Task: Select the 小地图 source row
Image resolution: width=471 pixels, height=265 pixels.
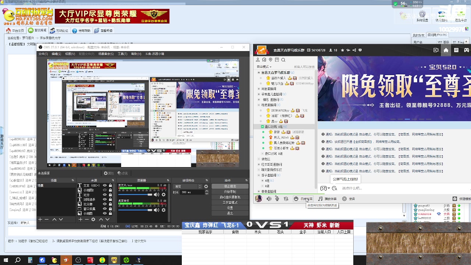Action: pyautogui.click(x=95, y=213)
